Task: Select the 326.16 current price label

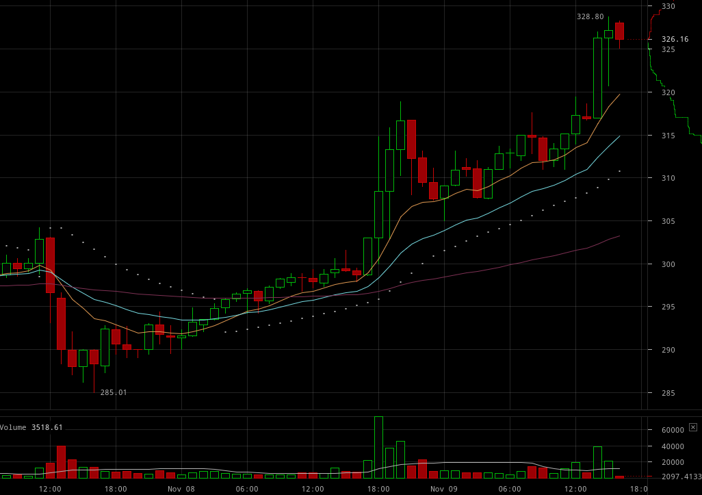Action: [x=675, y=40]
